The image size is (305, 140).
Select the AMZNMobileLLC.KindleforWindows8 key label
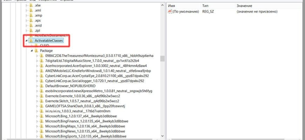pyautogui.click(x=98, y=71)
